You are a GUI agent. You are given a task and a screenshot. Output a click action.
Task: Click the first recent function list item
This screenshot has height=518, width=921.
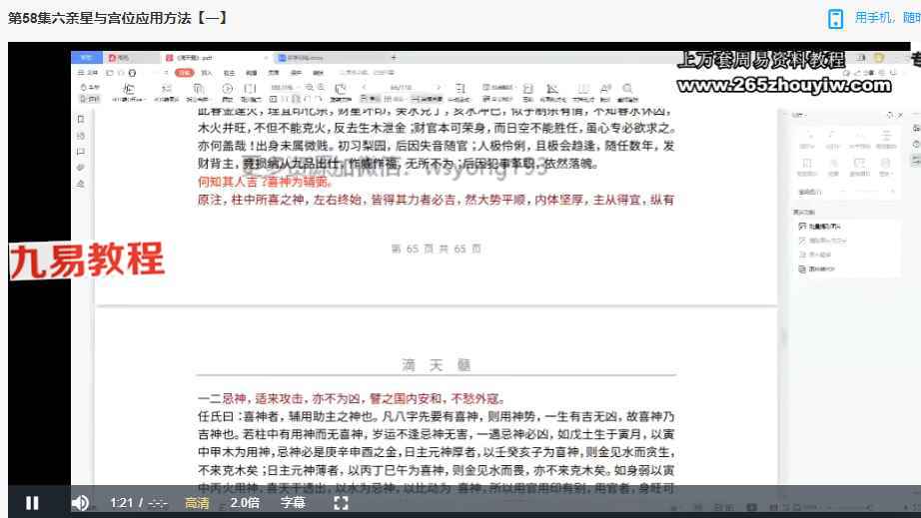pos(820,227)
